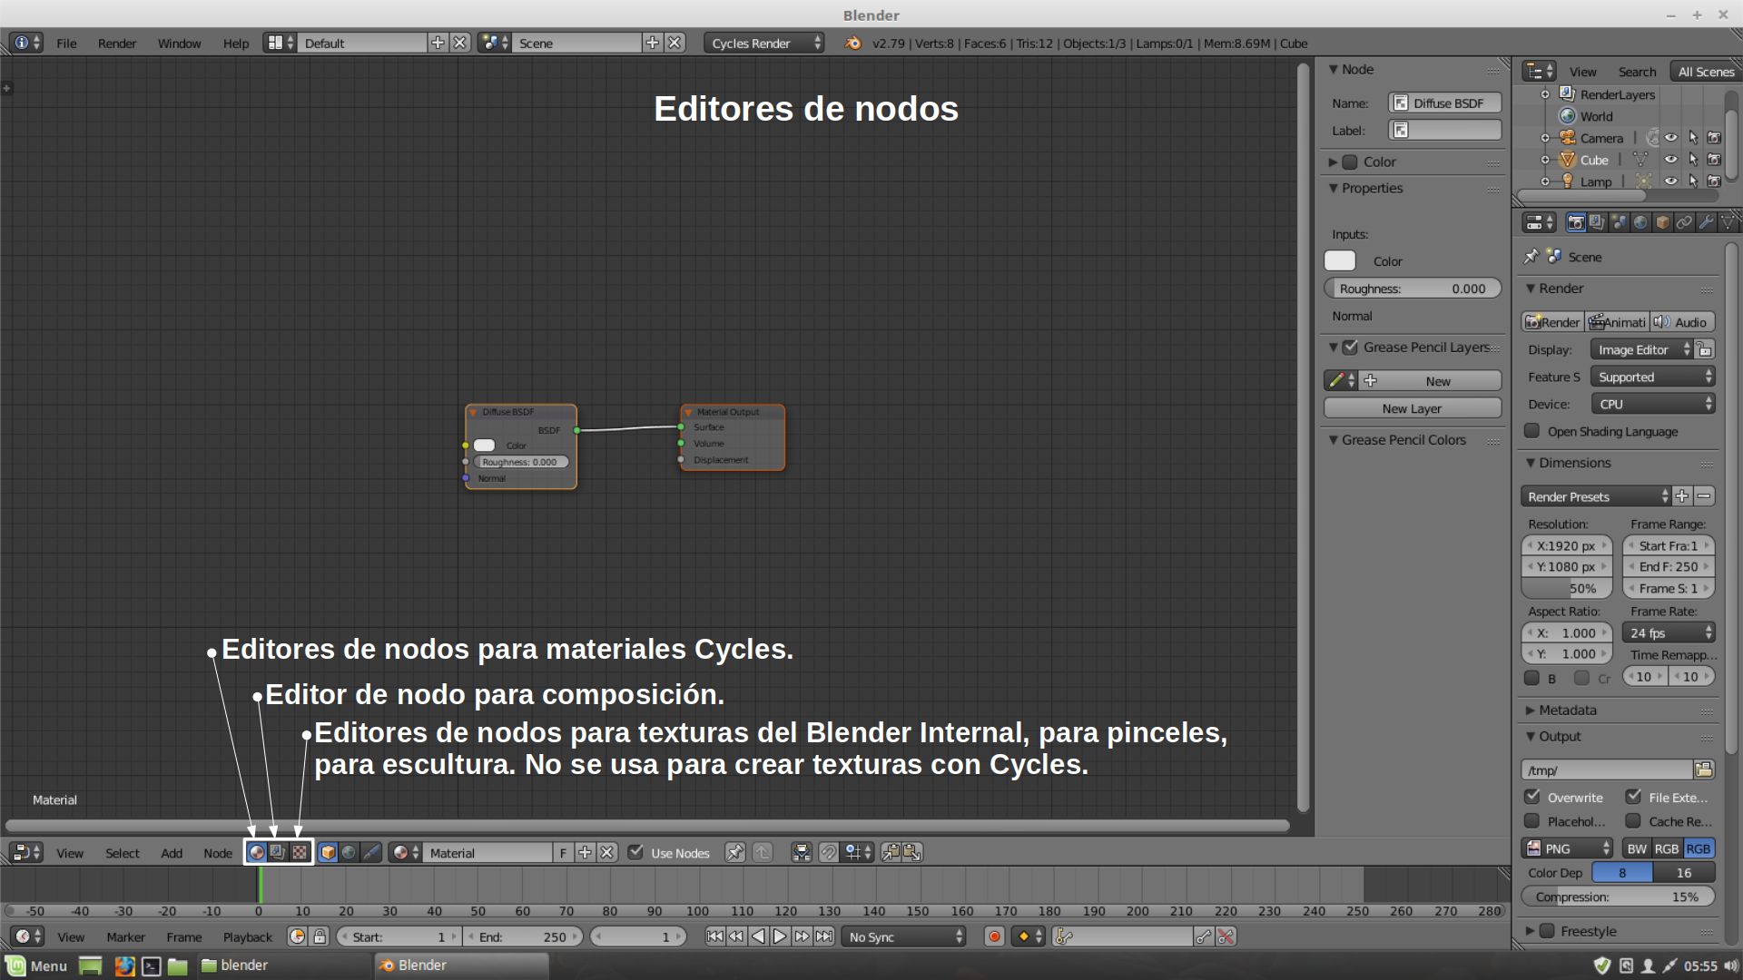Viewport: 1743px width, 980px height.
Task: Open the Render Layers properties tab
Action: pos(1597,222)
